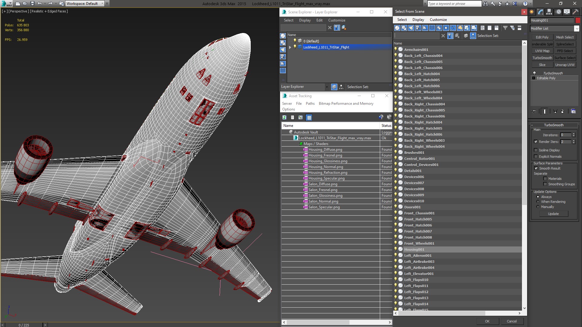
Task: Click Select All icon in Select From Scene
Action: pyautogui.click(x=483, y=28)
